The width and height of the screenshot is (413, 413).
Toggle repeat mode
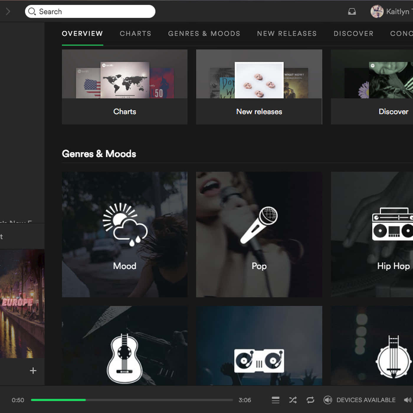pos(310,400)
